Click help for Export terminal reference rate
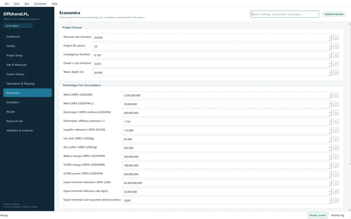Image resolution: width=351 pixels, height=219 pixels. (336, 192)
